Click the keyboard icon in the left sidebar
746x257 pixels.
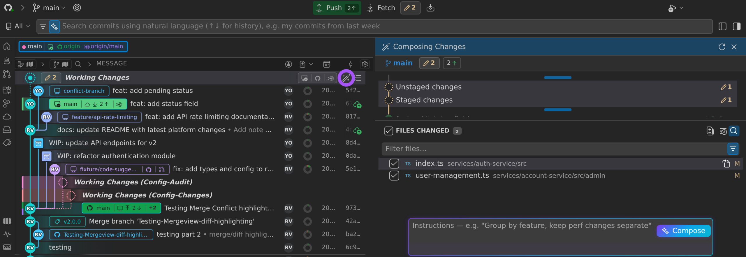(x=7, y=247)
